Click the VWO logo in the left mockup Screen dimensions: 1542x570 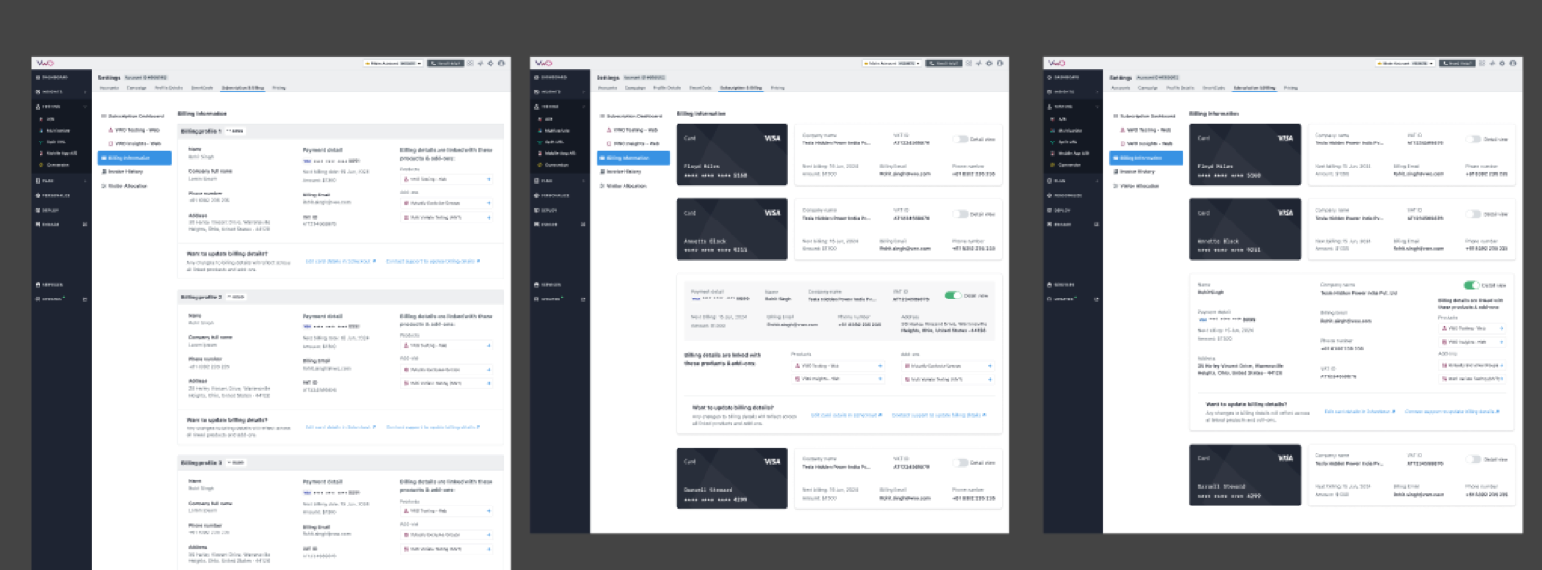[x=45, y=63]
